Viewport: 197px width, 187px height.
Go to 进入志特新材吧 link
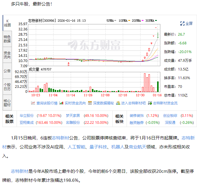(x=133, y=103)
